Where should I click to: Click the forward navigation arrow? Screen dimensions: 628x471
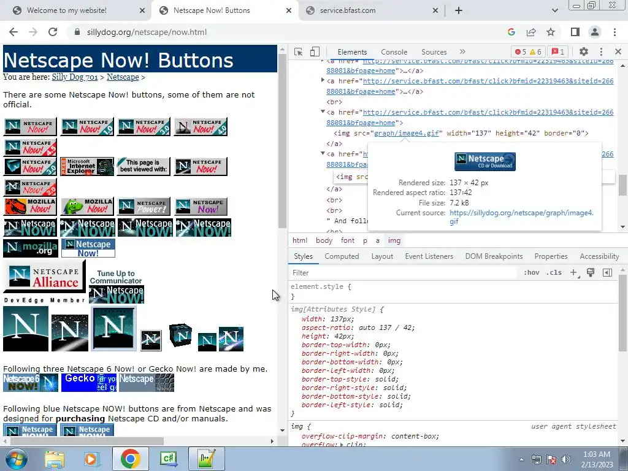(x=33, y=32)
